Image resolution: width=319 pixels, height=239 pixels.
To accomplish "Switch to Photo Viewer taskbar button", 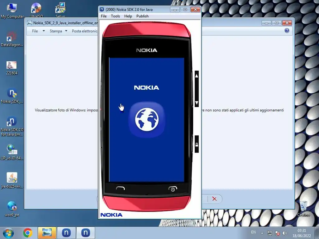I will coord(47,233).
